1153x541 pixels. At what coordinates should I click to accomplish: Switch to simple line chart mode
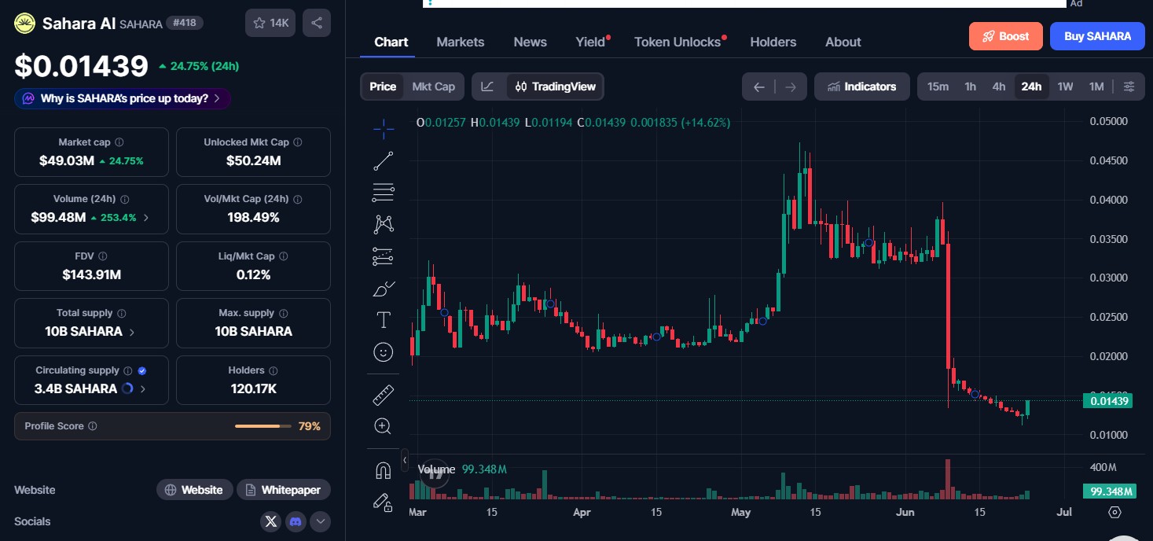pos(488,86)
